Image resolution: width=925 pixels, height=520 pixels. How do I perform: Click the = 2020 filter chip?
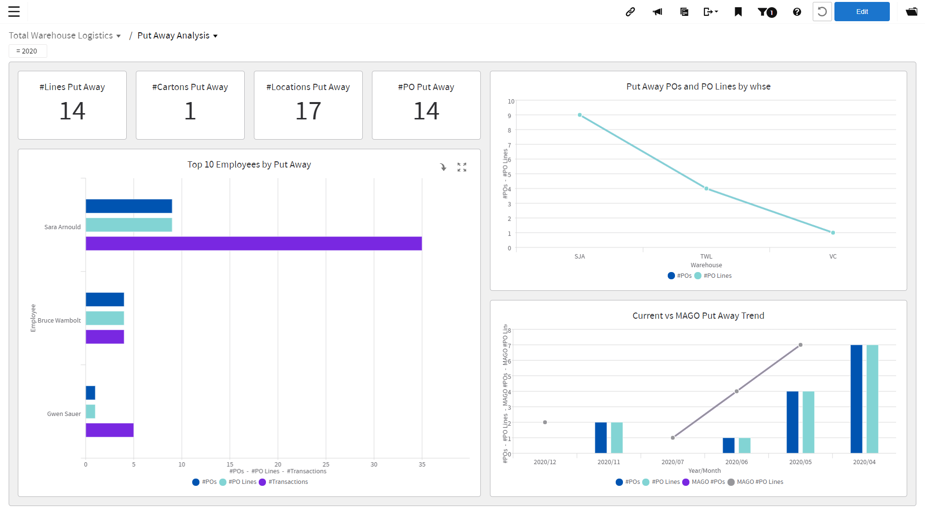27,51
